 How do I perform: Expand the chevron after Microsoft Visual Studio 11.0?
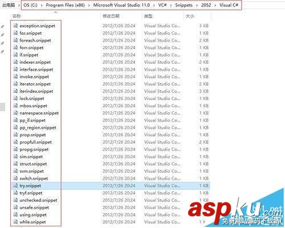click(x=154, y=5)
